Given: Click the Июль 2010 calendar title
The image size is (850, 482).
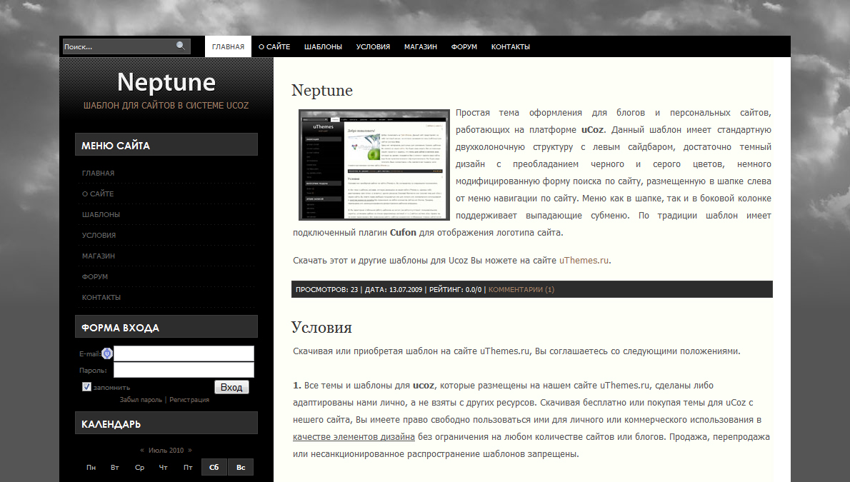Looking at the screenshot, I should (x=166, y=450).
